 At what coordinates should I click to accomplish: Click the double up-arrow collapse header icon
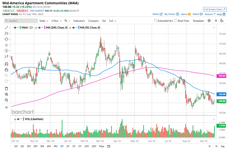coord(216,21)
